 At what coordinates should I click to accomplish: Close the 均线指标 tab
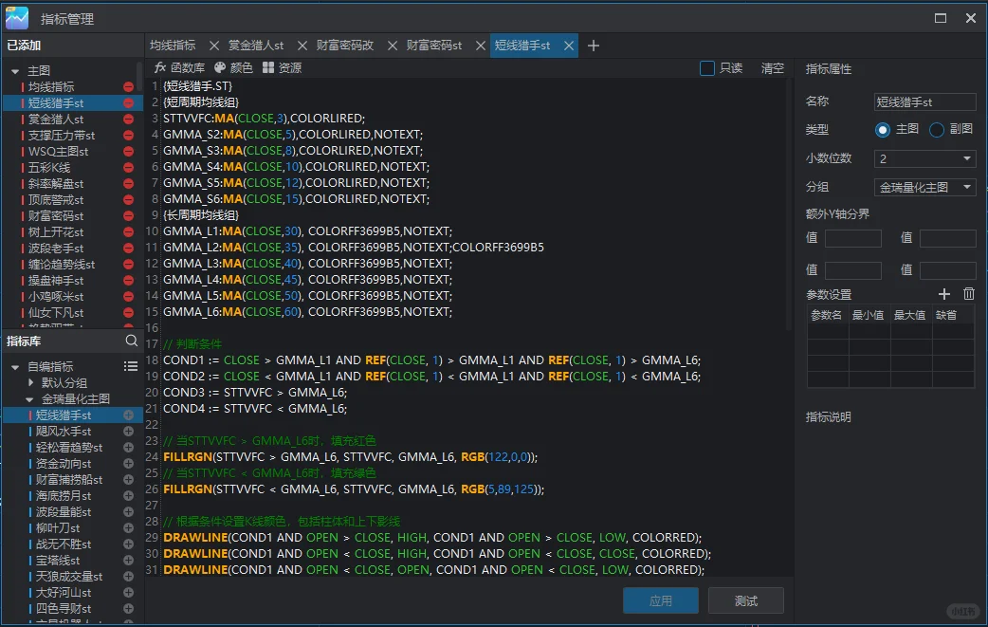click(213, 46)
